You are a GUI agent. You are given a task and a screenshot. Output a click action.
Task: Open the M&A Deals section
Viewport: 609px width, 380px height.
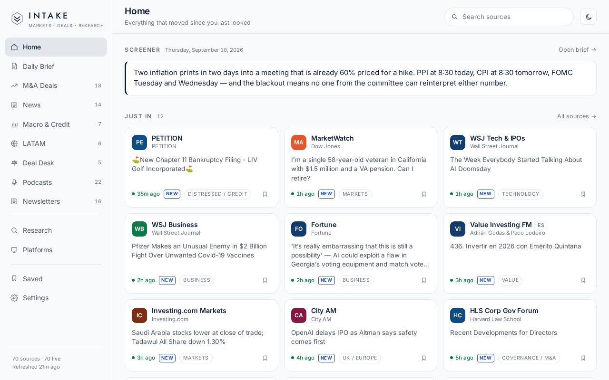pyautogui.click(x=56, y=85)
